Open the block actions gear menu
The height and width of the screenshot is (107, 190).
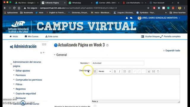[x=44, y=53]
